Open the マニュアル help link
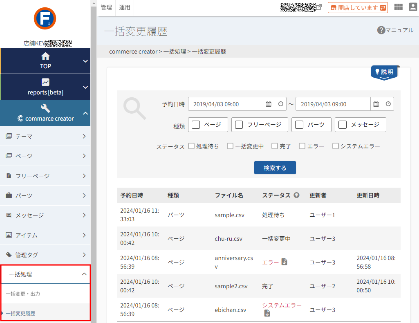The width and height of the screenshot is (419, 323). (395, 30)
